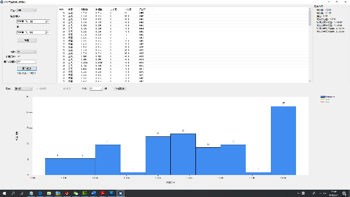Screen dimensions: 350x197
Task: Open the group count dropdown showing 10
Action: 96,89
